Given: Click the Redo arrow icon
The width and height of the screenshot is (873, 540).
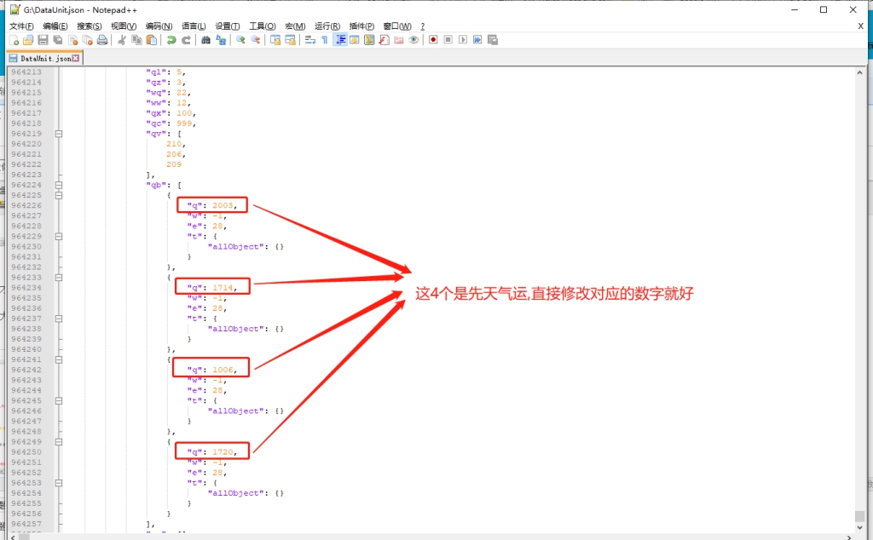Looking at the screenshot, I should pos(187,40).
